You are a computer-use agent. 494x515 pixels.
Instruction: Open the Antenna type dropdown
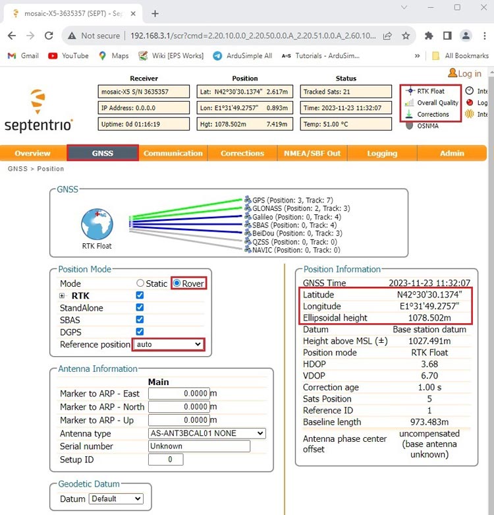[207, 433]
